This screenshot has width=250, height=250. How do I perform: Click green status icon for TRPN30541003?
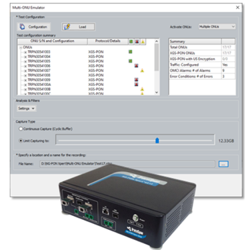click(x=131, y=52)
